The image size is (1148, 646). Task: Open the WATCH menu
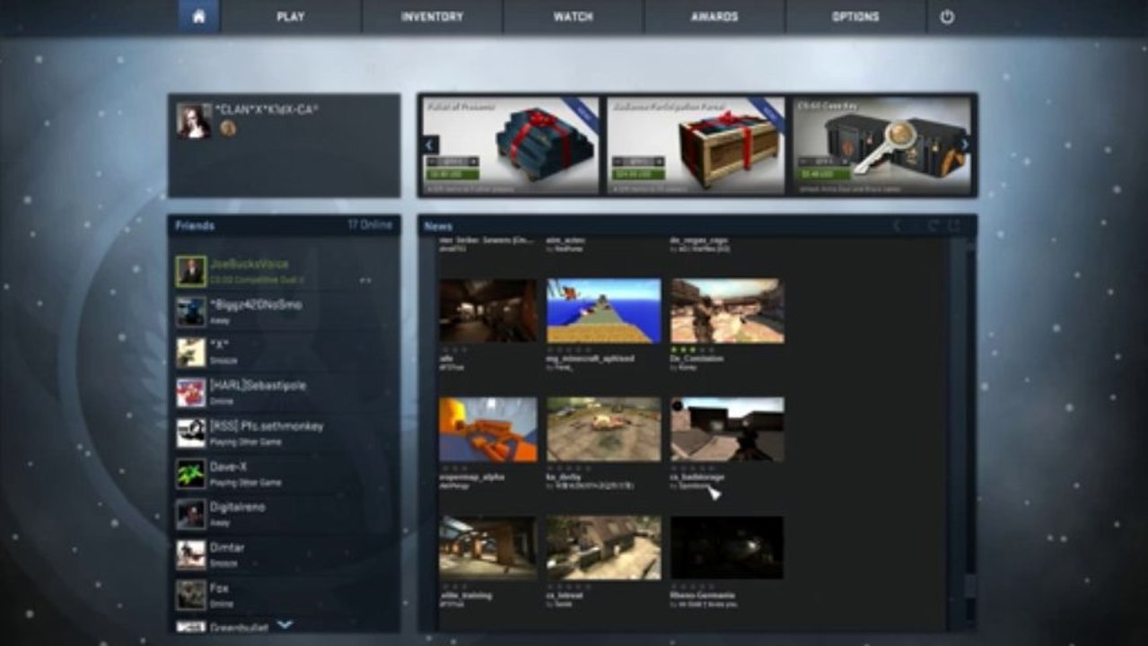click(573, 16)
